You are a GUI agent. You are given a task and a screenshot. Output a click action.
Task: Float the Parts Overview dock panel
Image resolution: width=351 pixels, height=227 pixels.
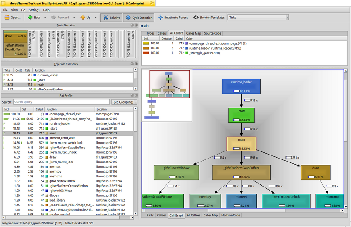132,25
